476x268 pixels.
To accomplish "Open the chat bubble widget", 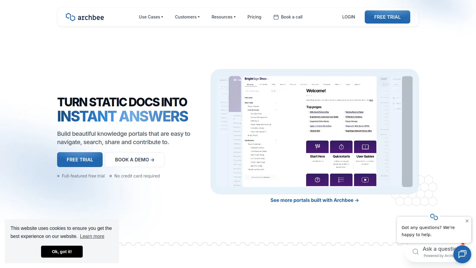I will point(462,254).
